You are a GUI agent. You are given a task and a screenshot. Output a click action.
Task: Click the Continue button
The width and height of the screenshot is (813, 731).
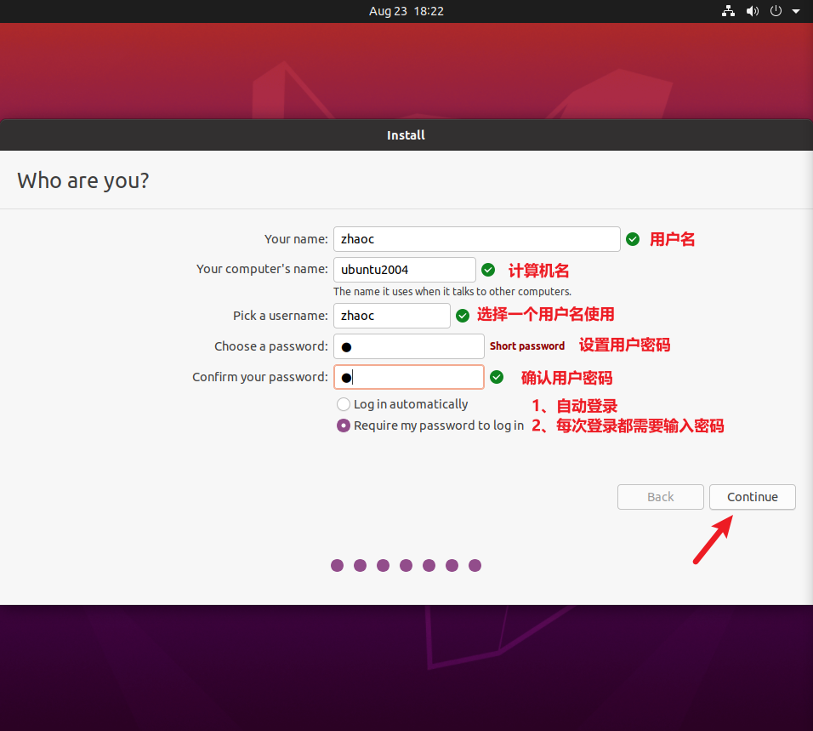point(753,497)
